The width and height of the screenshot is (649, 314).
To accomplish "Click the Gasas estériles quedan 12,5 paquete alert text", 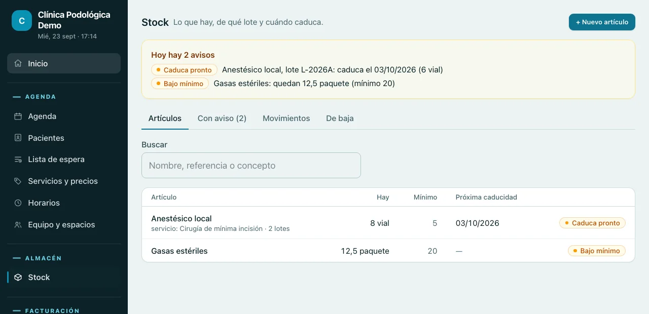I will [304, 84].
